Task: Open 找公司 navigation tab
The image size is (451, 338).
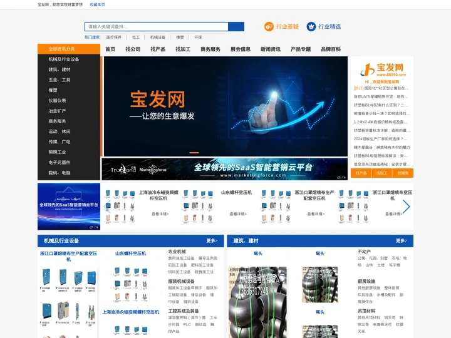Action: coord(133,49)
